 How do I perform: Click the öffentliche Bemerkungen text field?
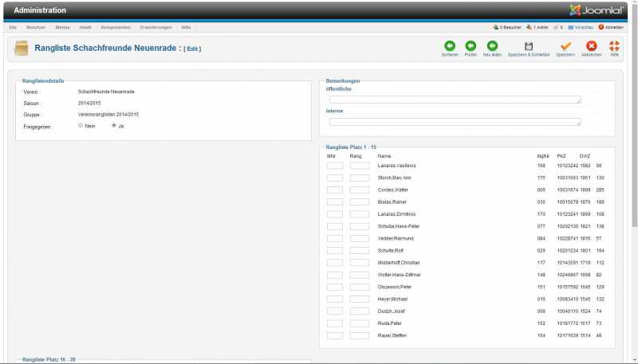(455, 100)
